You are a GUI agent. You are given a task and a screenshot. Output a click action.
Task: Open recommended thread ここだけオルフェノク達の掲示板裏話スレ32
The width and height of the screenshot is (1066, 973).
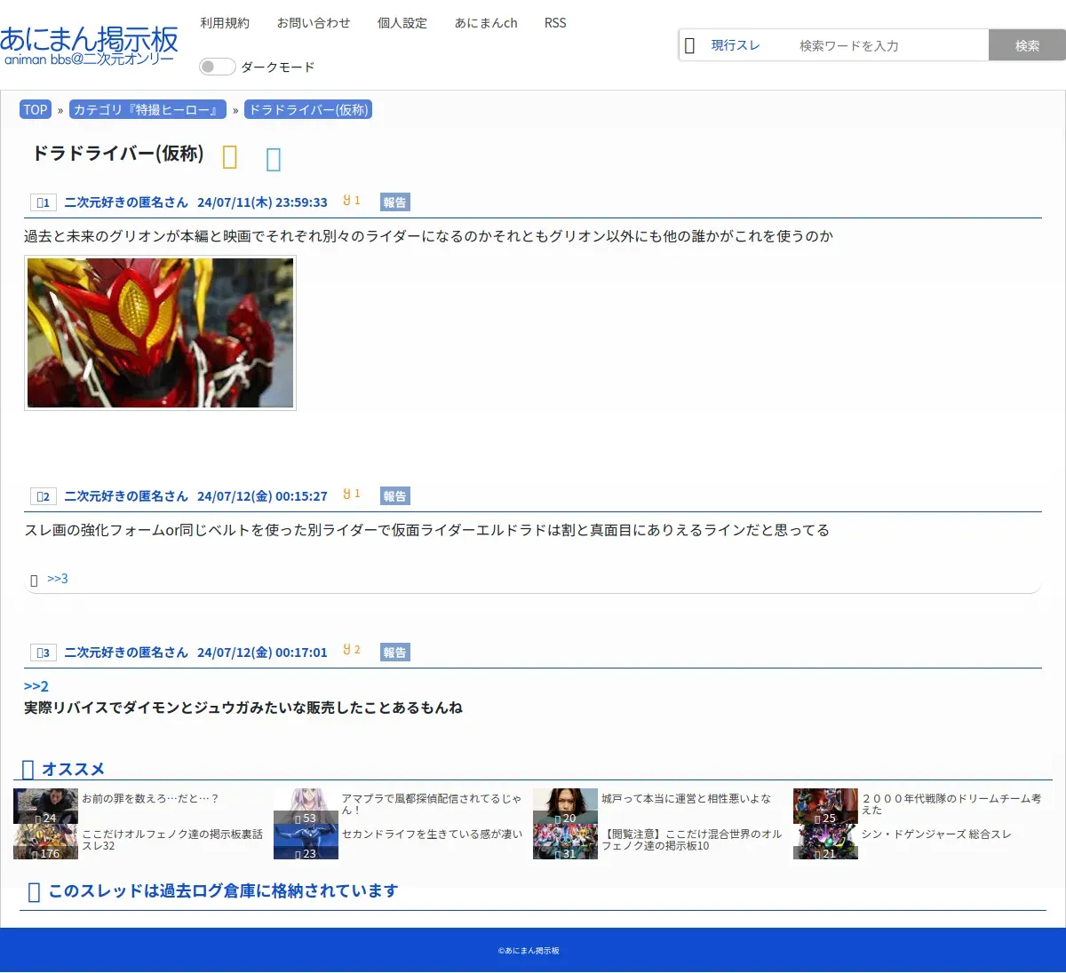pos(172,840)
